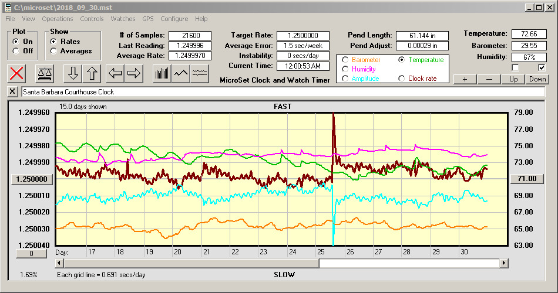
Task: Select the Amplitude trace radio button
Action: coord(345,78)
